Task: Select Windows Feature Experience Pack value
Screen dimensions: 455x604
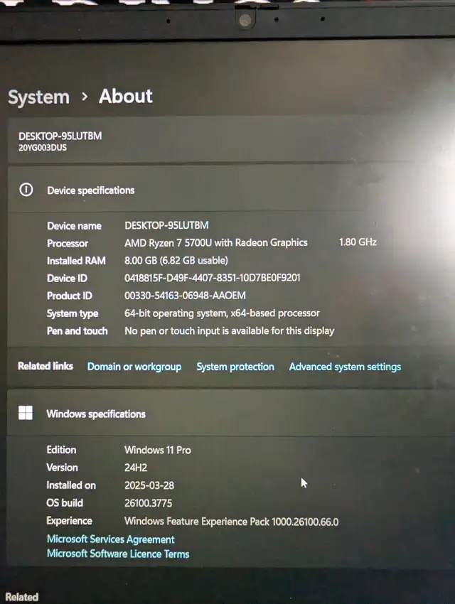Action: 232,522
